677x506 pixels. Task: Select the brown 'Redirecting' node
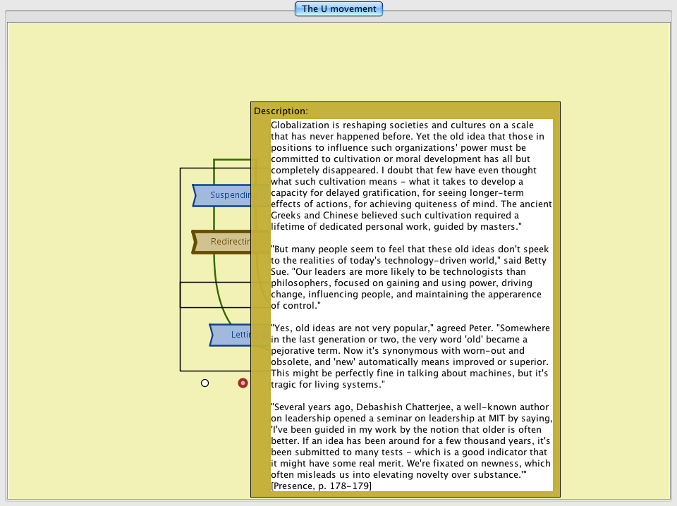[222, 242]
